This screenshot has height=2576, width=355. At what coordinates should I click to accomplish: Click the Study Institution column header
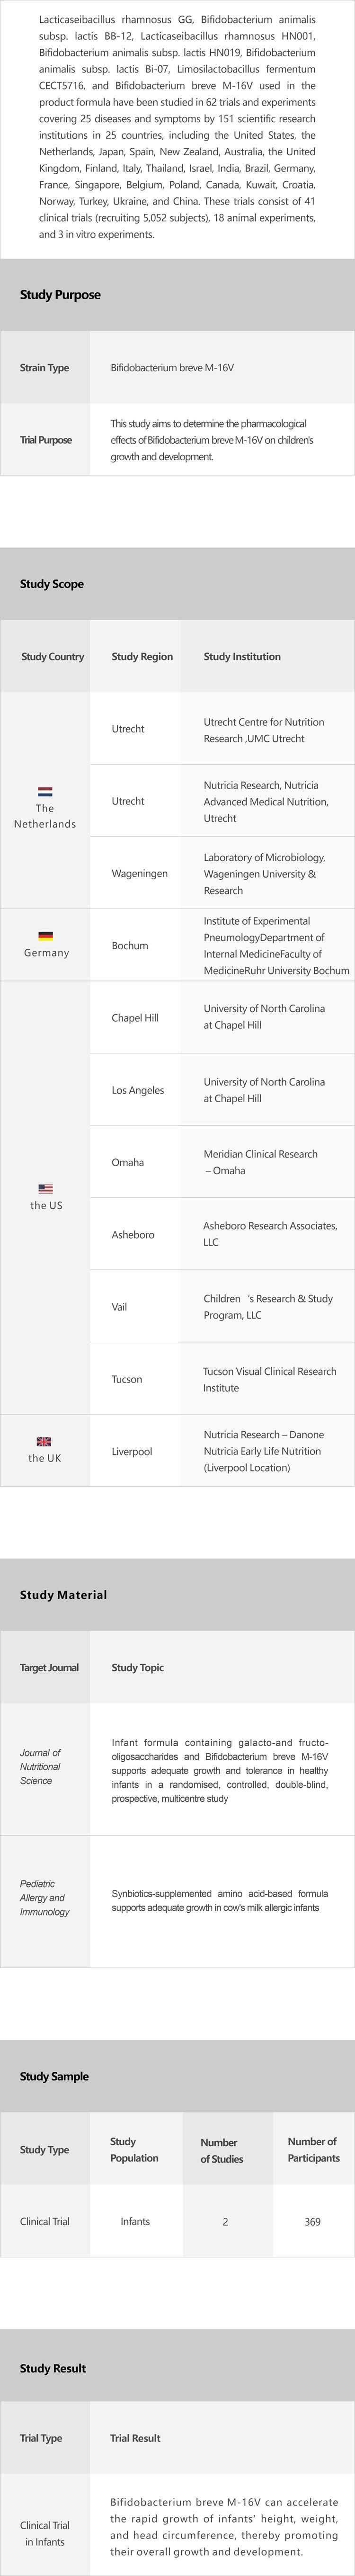pos(242,657)
